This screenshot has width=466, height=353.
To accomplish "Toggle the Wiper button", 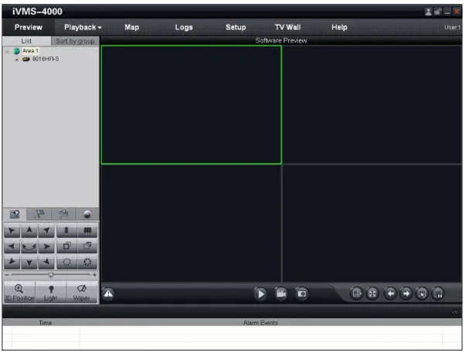I will click(x=82, y=293).
